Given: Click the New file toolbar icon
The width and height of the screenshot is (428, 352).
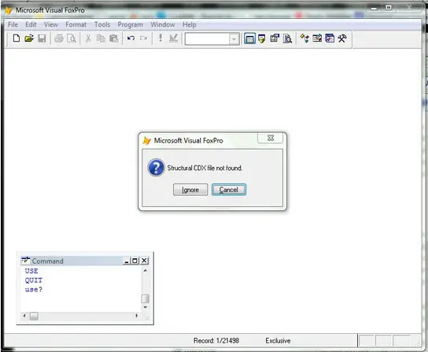Looking at the screenshot, I should click(17, 39).
